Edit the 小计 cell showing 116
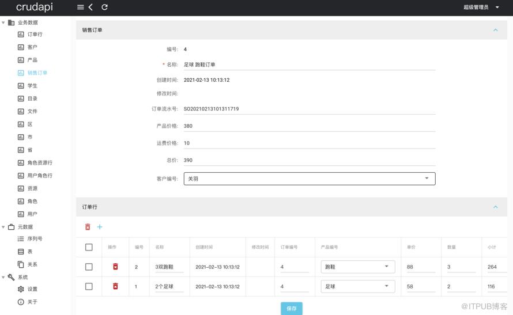The image size is (513, 315). point(497,287)
